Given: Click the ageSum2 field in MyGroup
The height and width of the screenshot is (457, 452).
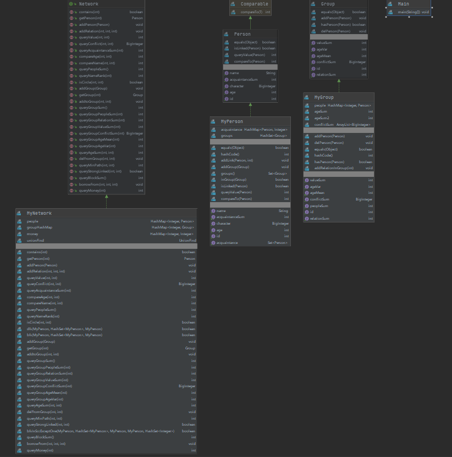Looking at the screenshot, I should point(321,118).
